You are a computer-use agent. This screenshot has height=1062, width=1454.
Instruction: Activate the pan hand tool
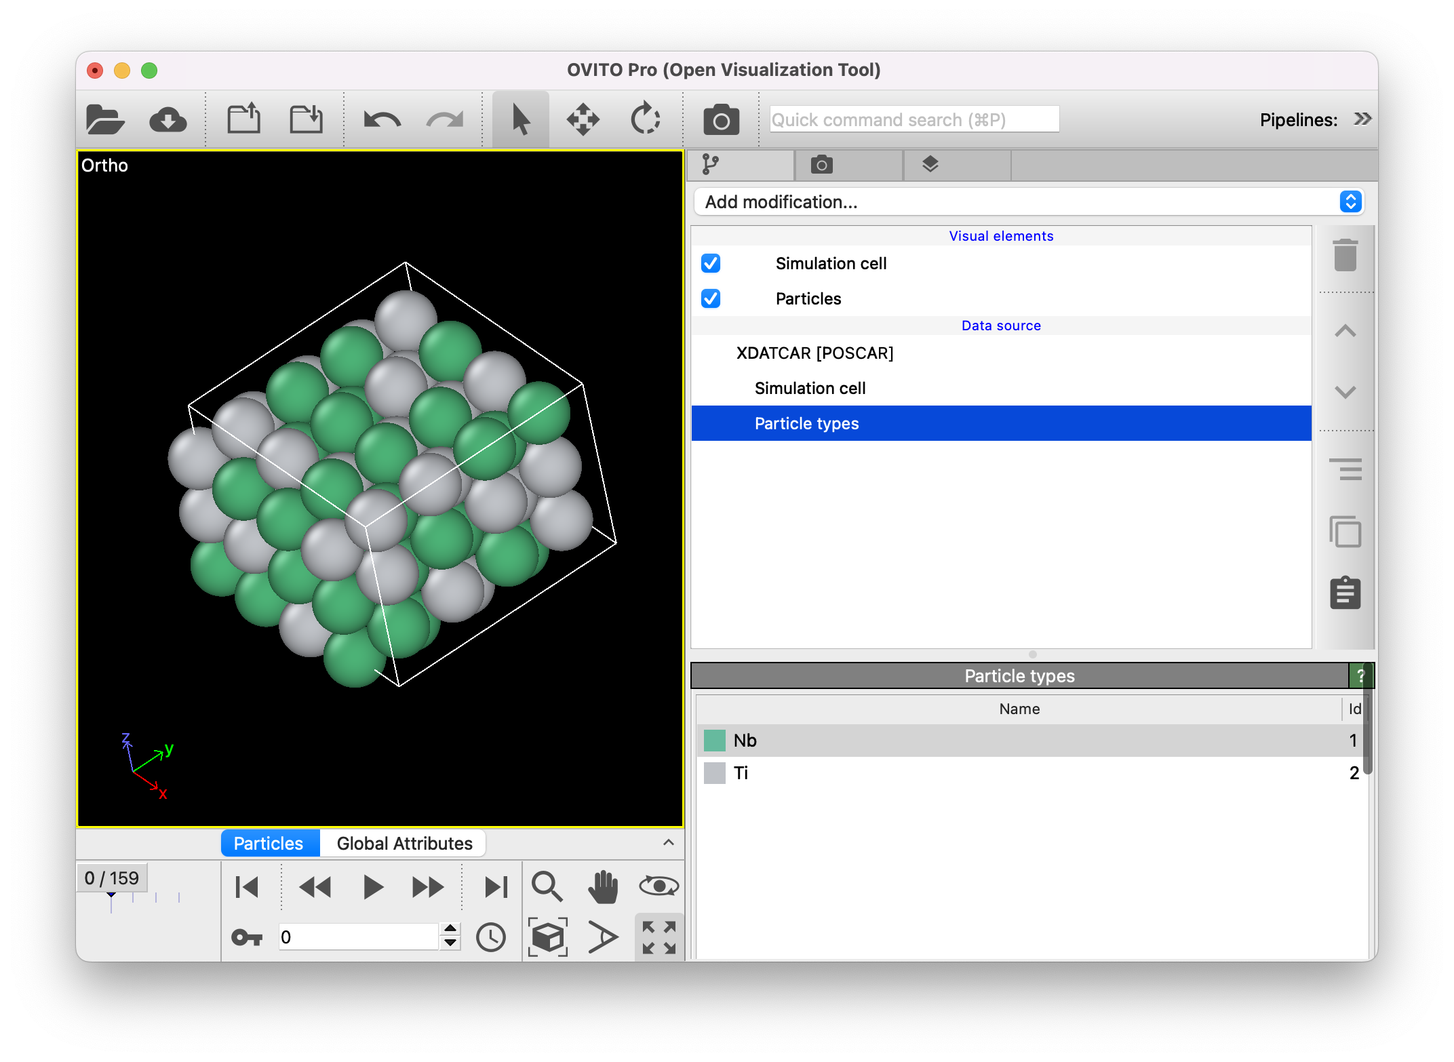pos(602,886)
